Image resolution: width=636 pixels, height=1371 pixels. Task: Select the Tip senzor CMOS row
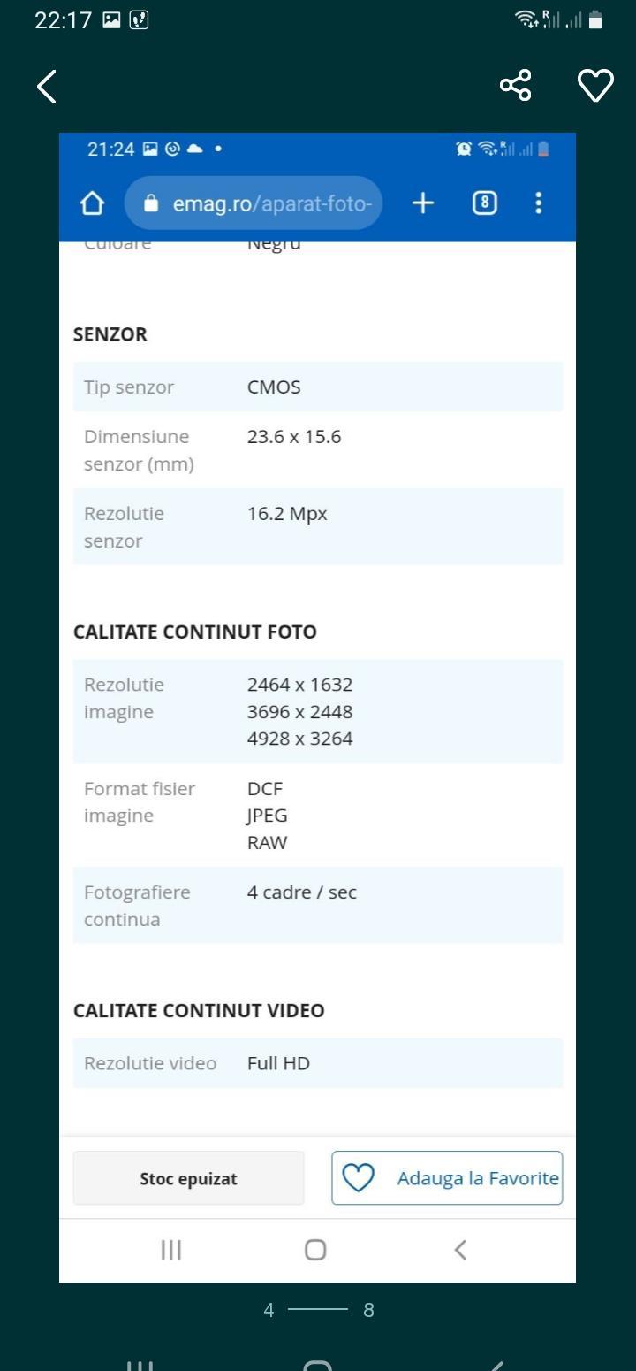318,387
